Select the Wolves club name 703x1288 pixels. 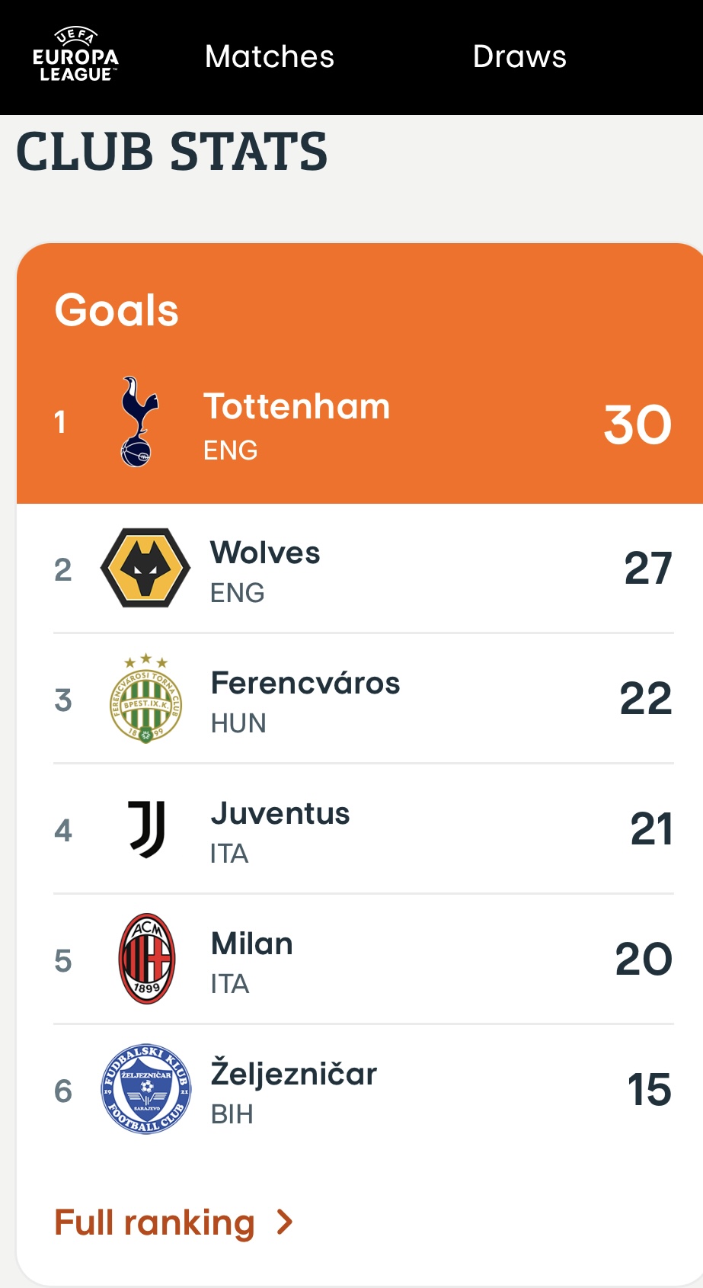(x=265, y=553)
